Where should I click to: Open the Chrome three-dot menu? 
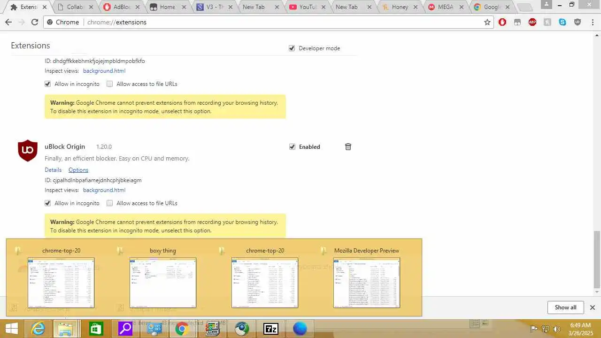tap(592, 22)
